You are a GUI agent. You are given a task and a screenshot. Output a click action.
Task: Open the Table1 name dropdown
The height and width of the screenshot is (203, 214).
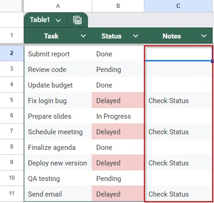click(58, 20)
